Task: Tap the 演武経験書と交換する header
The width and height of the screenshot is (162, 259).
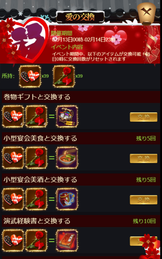Action: click(81, 221)
